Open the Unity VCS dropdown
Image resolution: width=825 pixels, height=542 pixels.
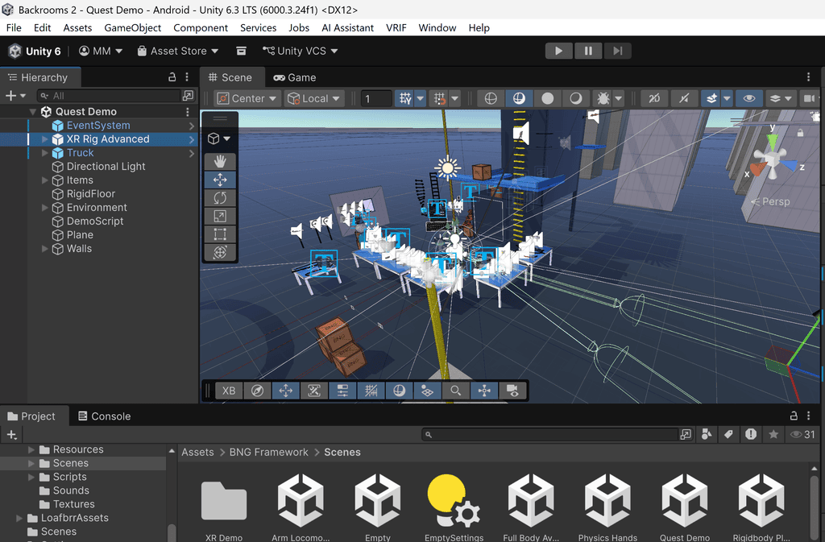[301, 51]
